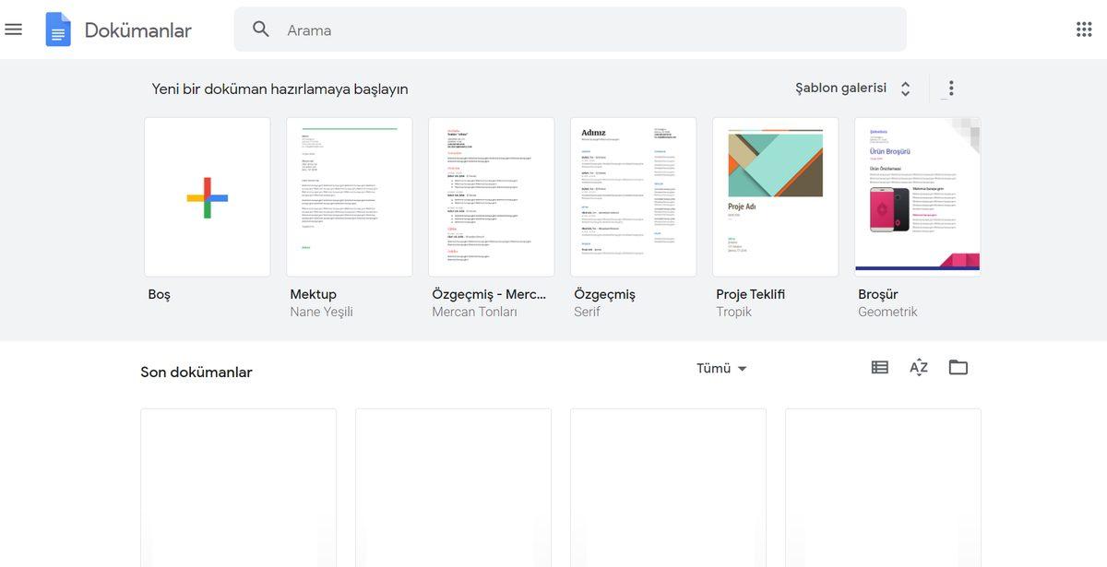
Task: Click the search magnifier icon
Action: click(x=259, y=28)
